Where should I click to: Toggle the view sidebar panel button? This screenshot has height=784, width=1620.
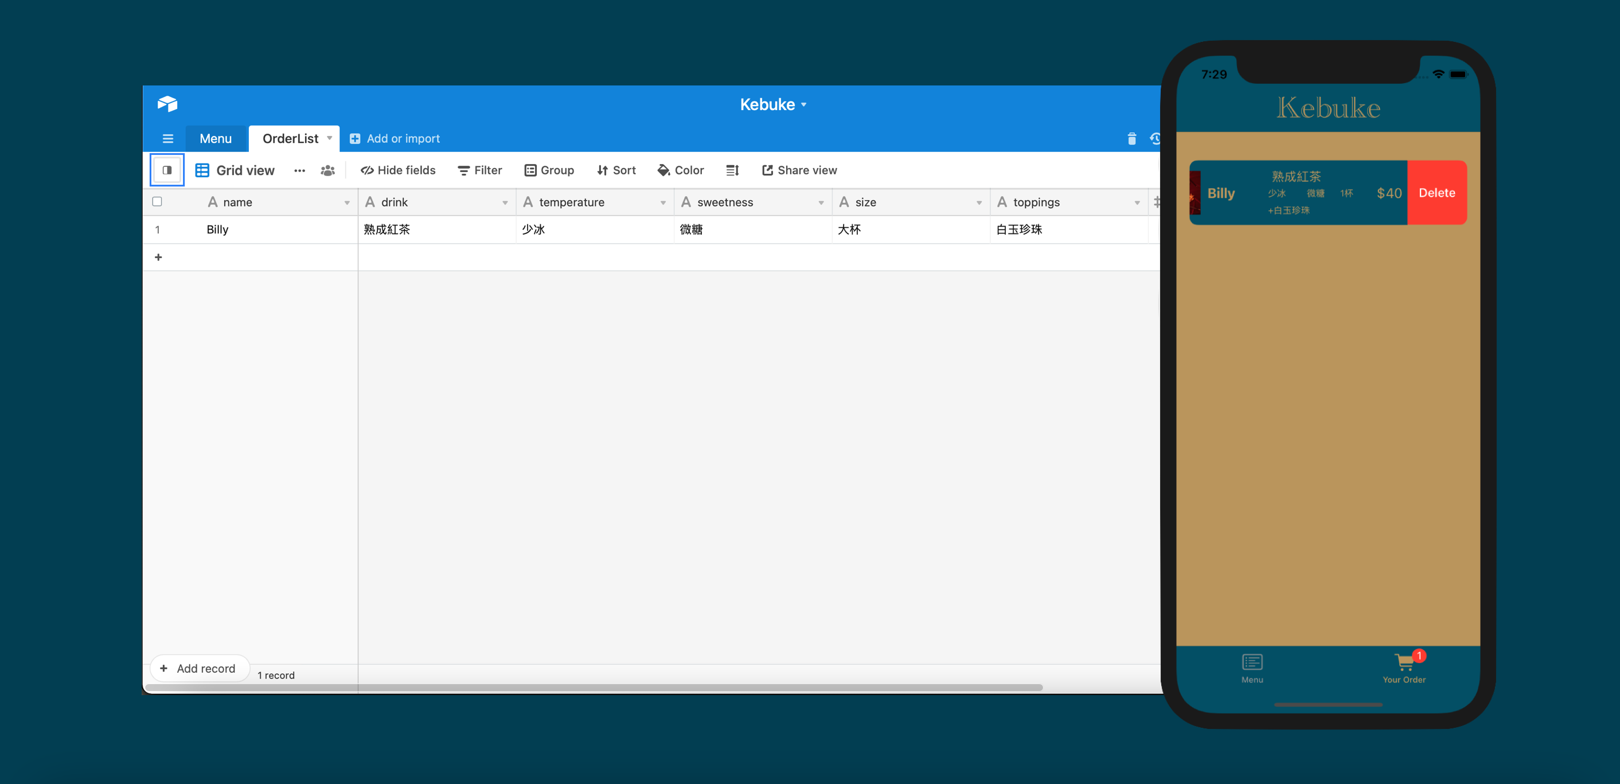[167, 169]
